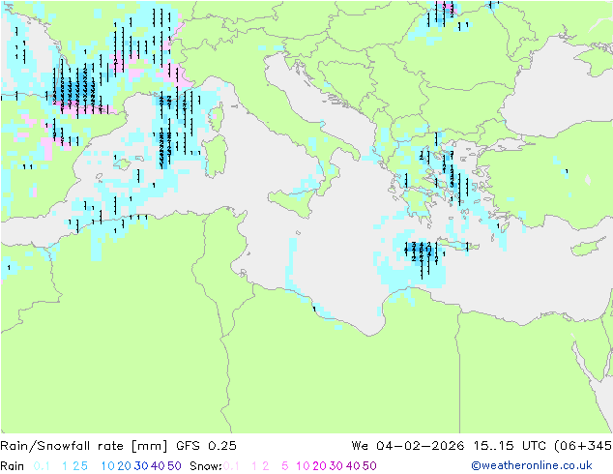Select the Rain legend value 1
Image resolution: width=613 pixels, height=474 pixels.
pos(65,466)
